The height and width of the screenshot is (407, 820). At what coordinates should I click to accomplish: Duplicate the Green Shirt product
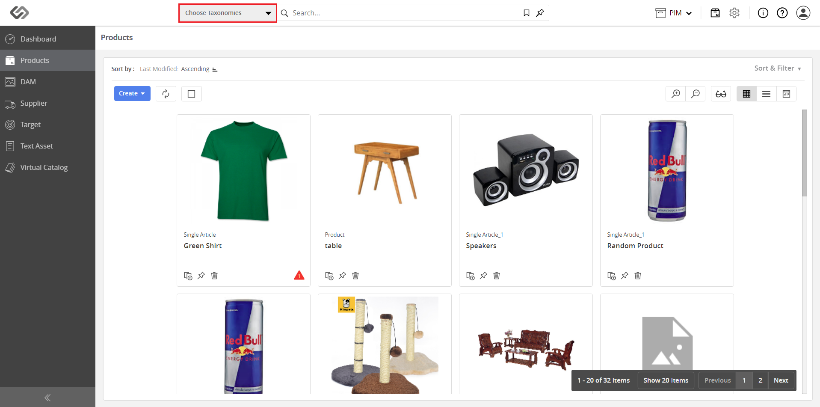(x=188, y=276)
